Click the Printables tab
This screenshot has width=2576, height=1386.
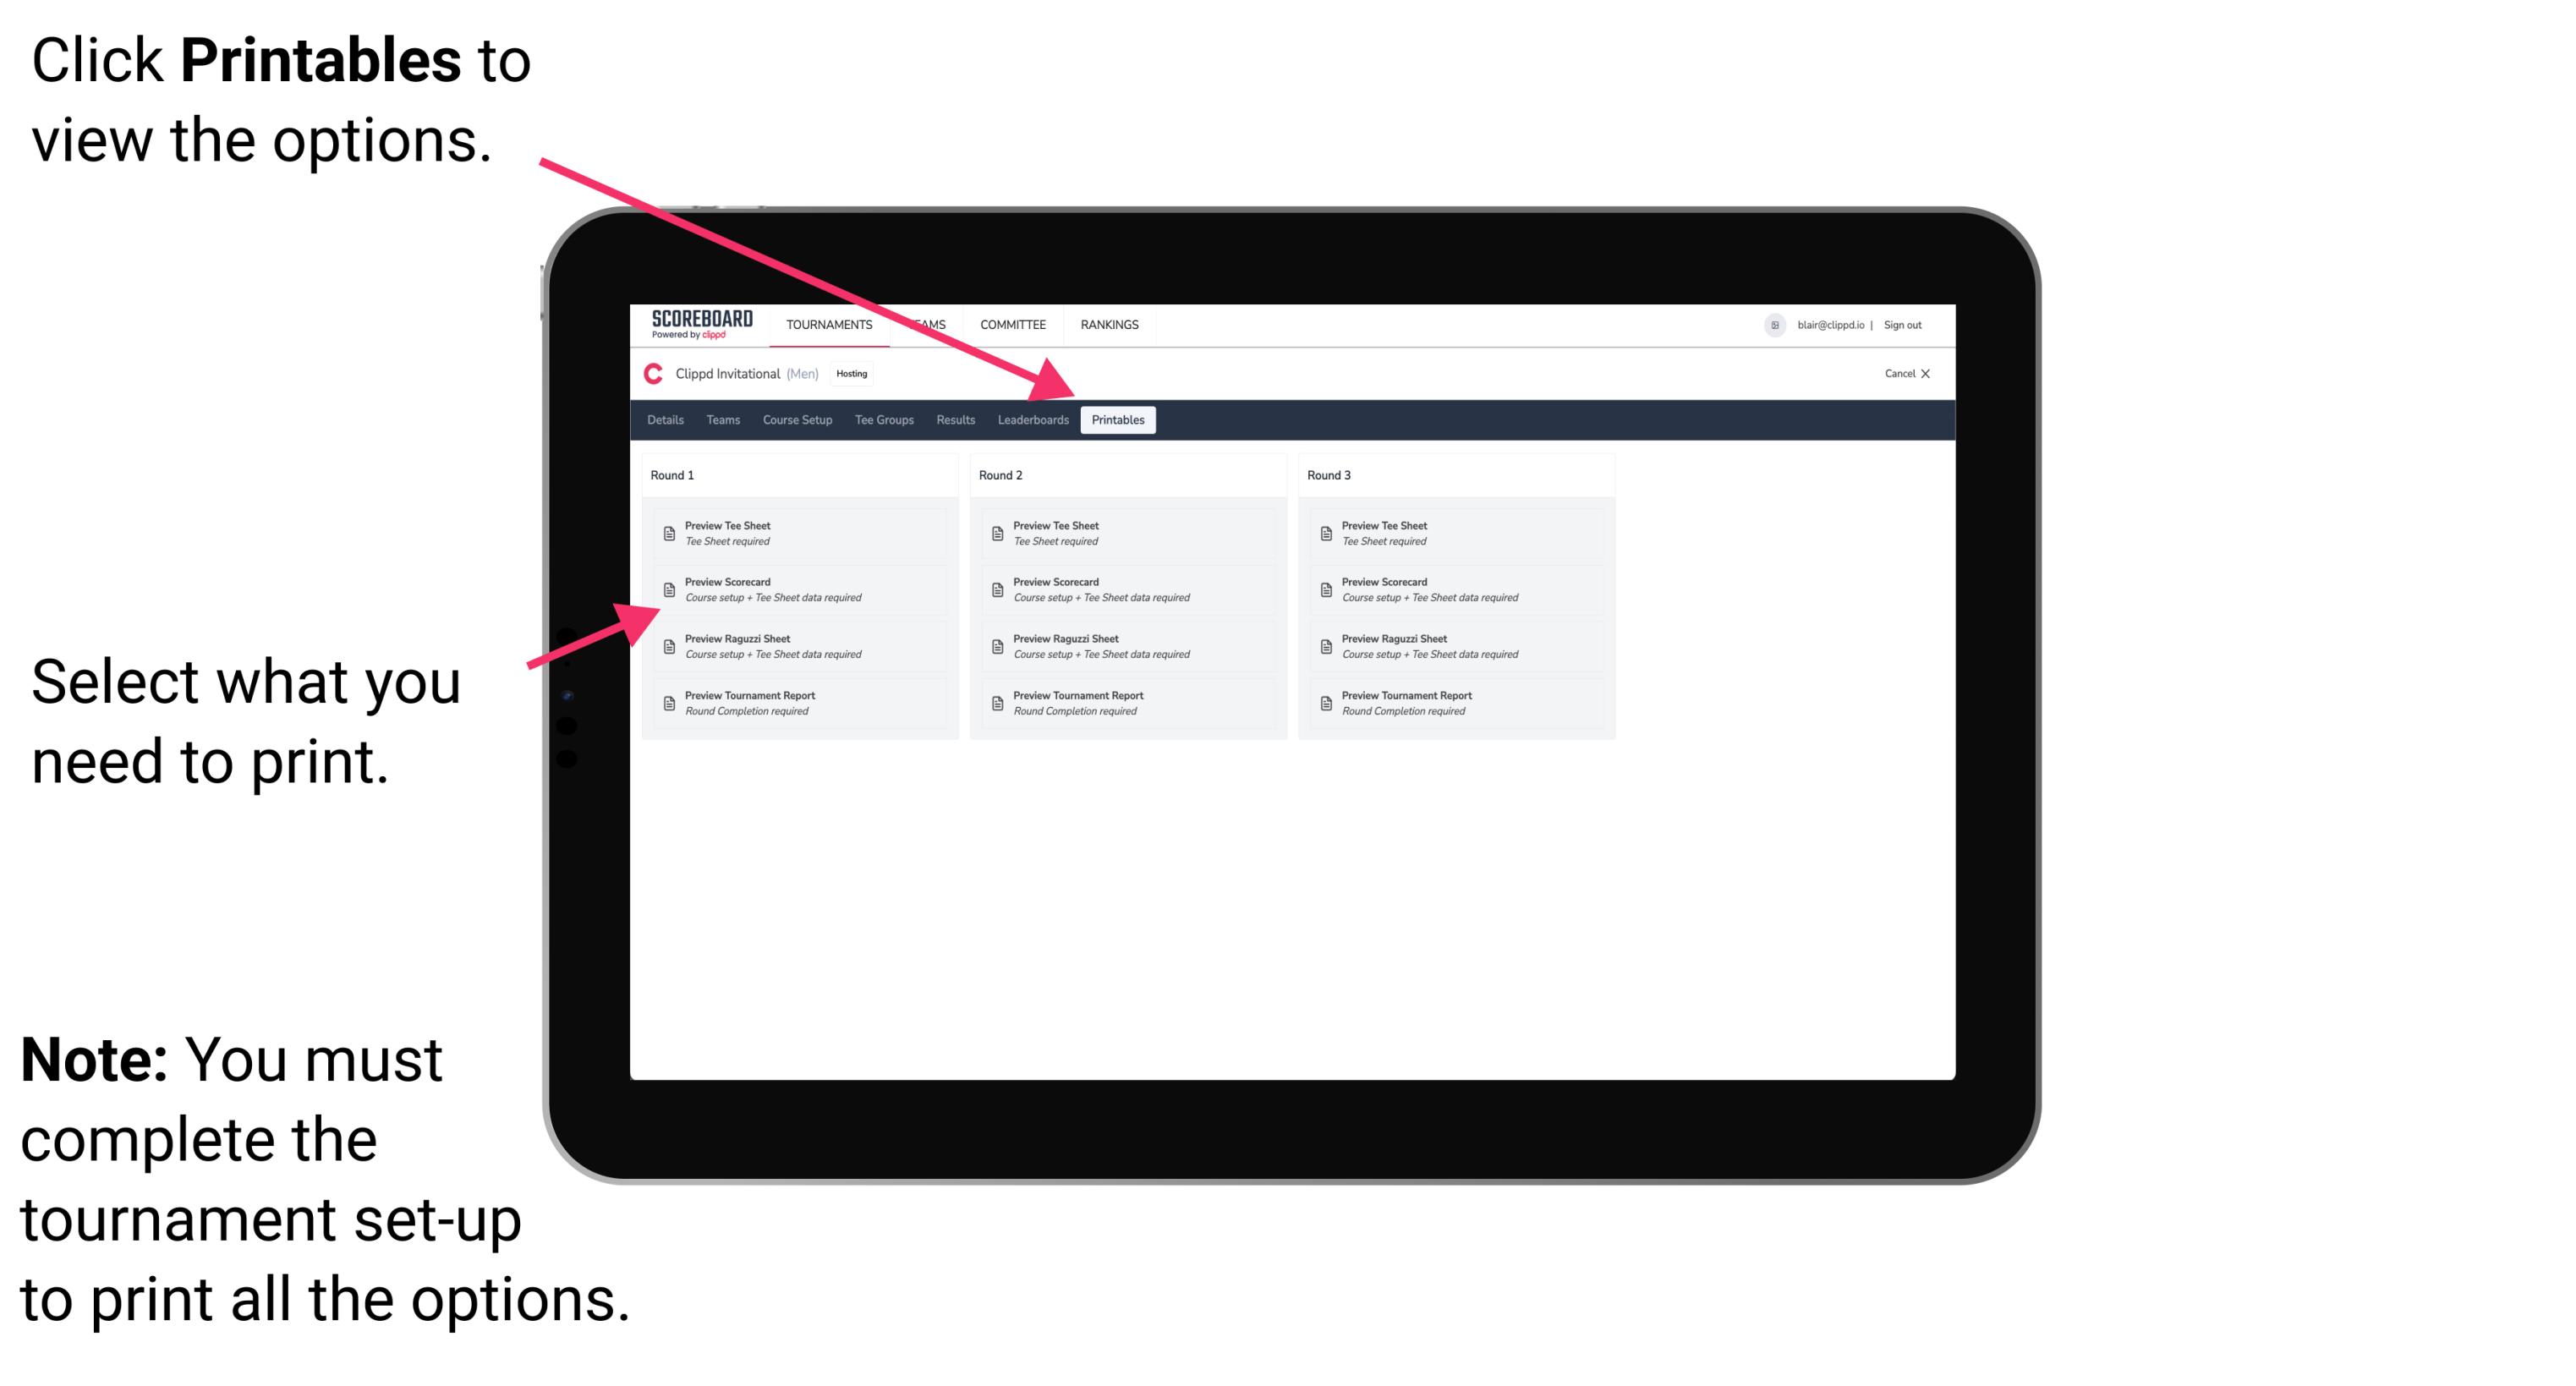click(1118, 420)
